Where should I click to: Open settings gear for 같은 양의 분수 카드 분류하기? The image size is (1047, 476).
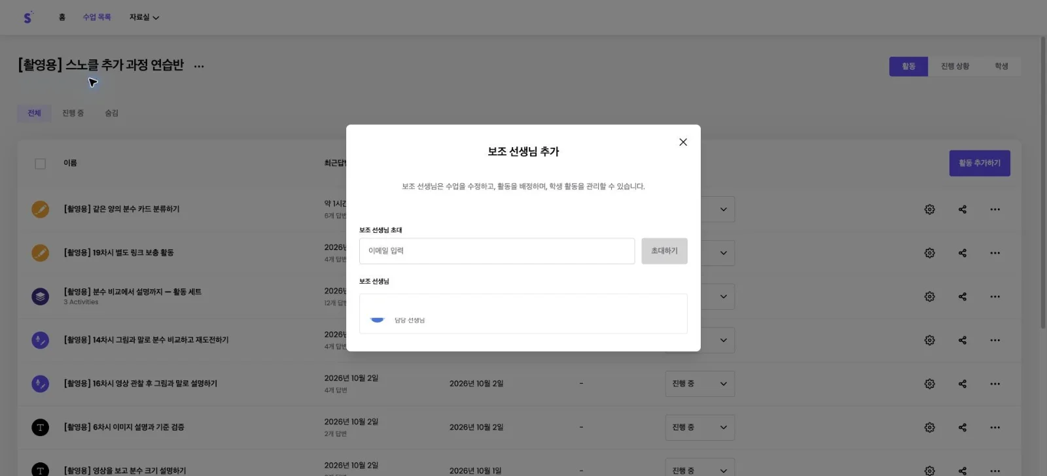(x=929, y=209)
